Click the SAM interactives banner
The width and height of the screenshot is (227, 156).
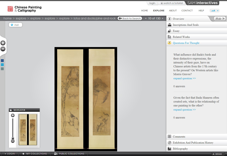pos(202,3)
